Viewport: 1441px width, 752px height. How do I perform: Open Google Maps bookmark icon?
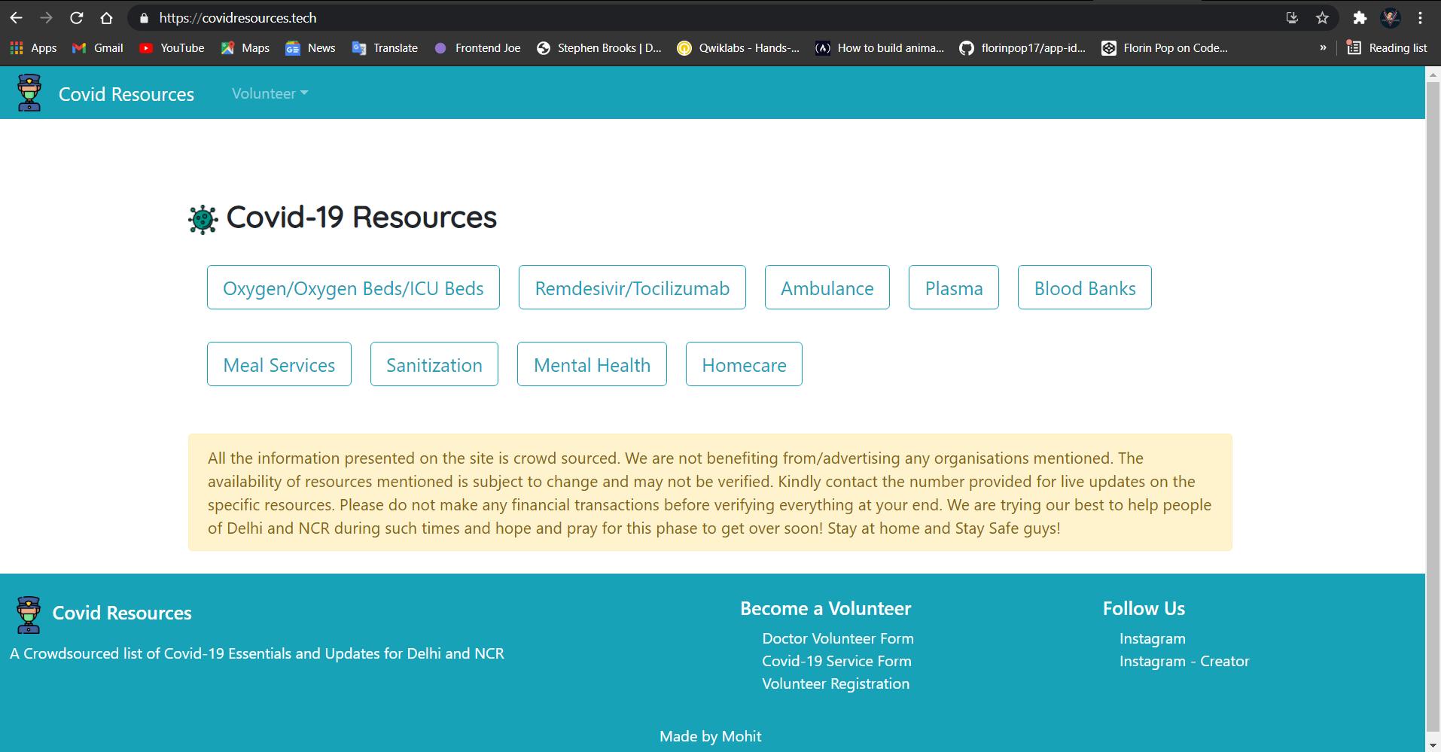pos(228,47)
